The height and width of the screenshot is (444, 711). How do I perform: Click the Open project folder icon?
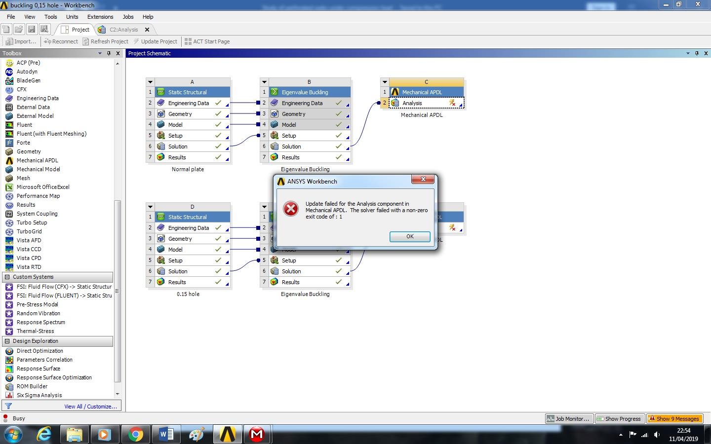pyautogui.click(x=19, y=30)
